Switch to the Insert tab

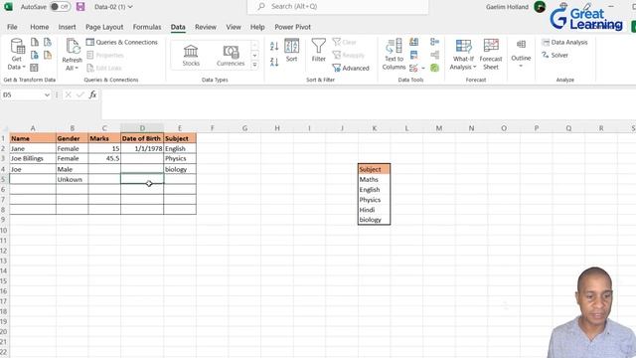67,27
